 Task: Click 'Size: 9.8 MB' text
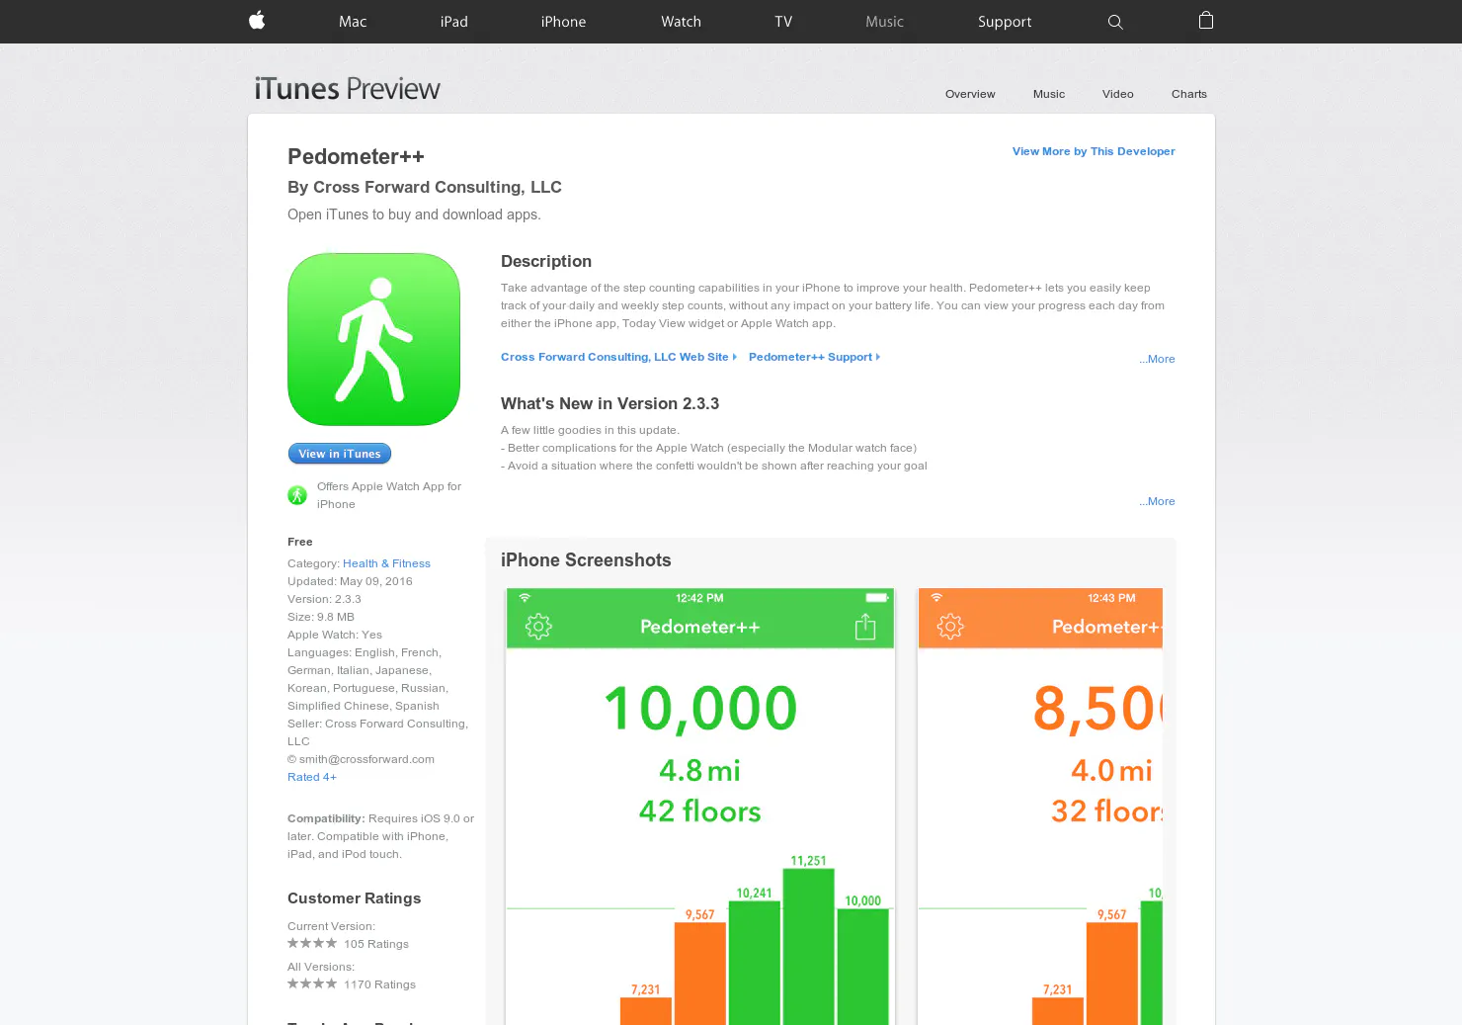click(321, 617)
